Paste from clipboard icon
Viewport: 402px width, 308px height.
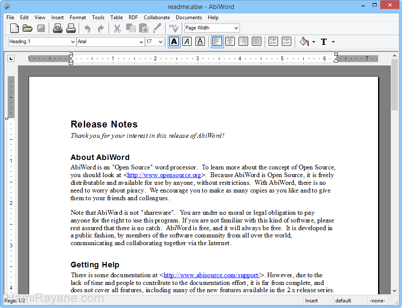pos(144,28)
